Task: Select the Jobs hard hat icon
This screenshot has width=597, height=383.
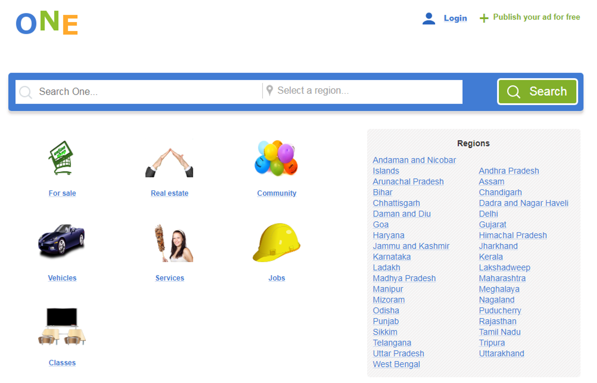Action: click(x=277, y=243)
